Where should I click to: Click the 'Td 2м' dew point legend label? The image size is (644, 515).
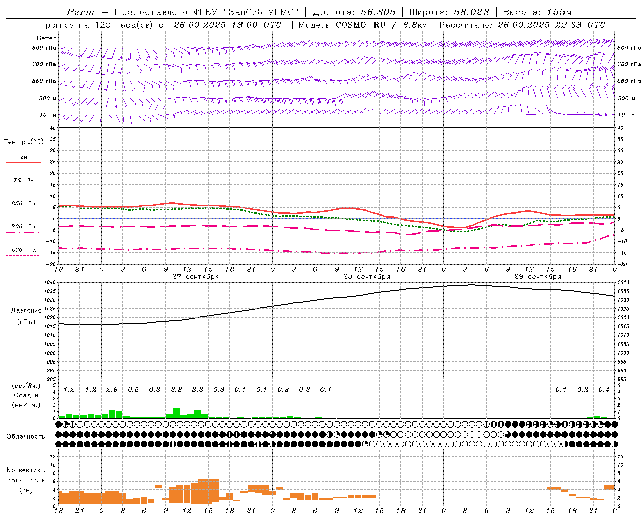point(24,180)
